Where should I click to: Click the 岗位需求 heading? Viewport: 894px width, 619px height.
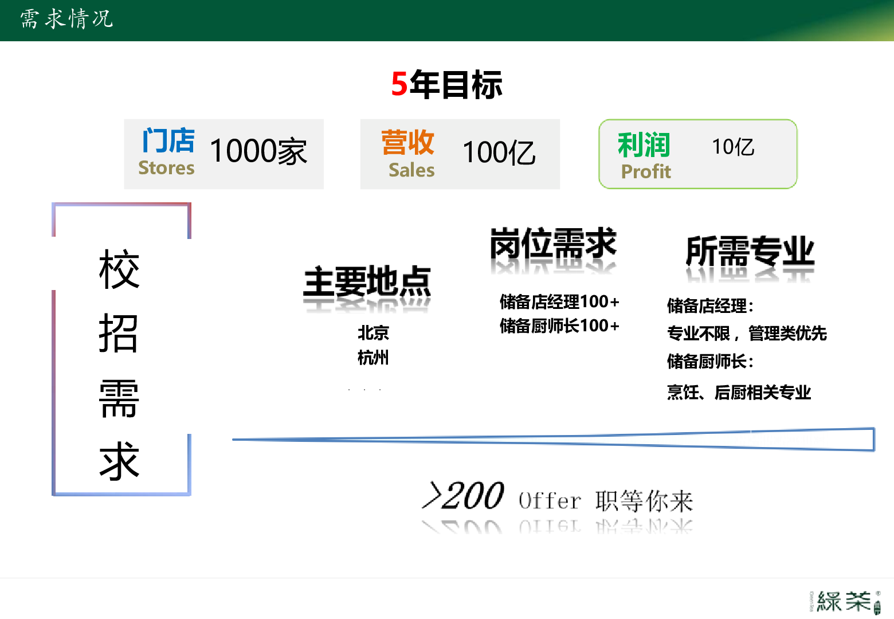click(553, 244)
